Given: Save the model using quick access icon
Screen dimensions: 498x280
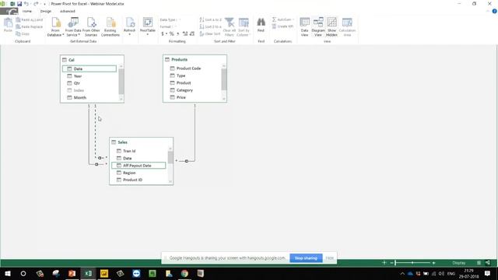Looking at the screenshot, I should [19, 4].
